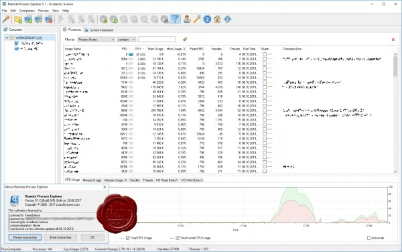The width and height of the screenshot is (402, 252).
Task: Click the clear filter brush icon
Action: point(185,40)
